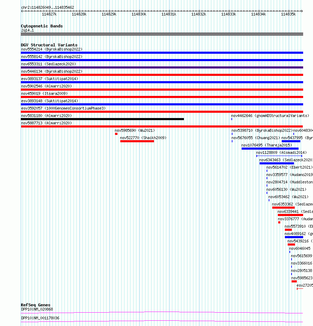Open nsv6053462 (Wu2021) variant

point(288,197)
